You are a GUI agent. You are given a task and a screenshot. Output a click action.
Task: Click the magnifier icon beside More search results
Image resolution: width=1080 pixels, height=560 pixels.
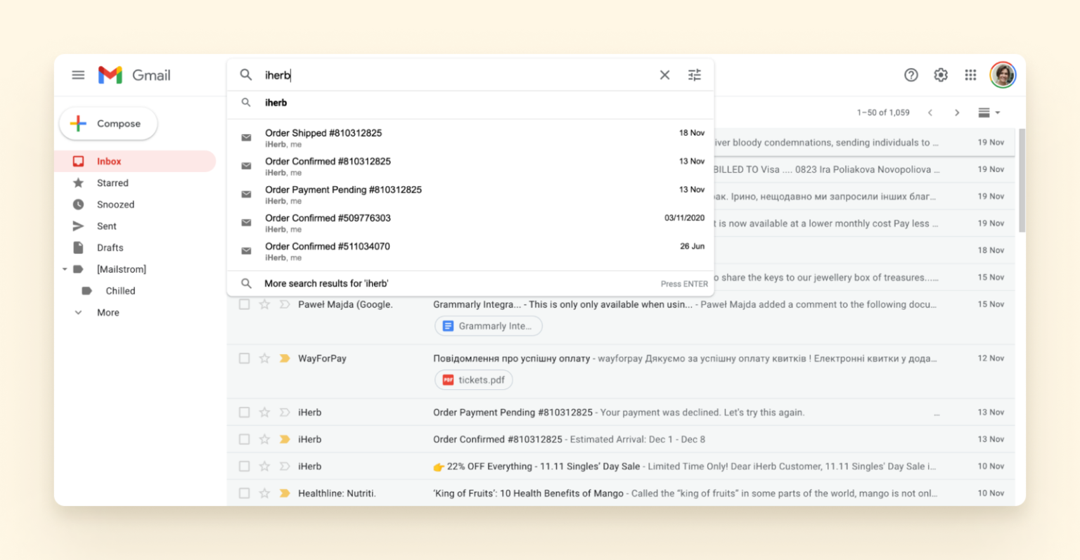tap(246, 283)
